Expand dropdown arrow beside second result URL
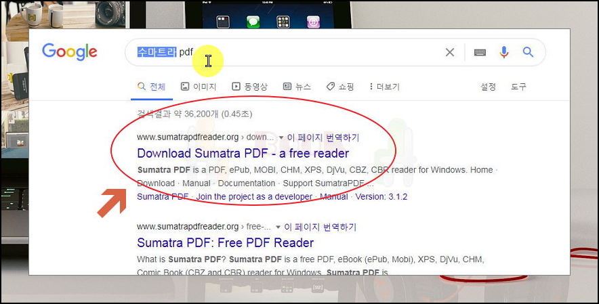Viewport: 599px width, 304px height. pyautogui.click(x=278, y=227)
